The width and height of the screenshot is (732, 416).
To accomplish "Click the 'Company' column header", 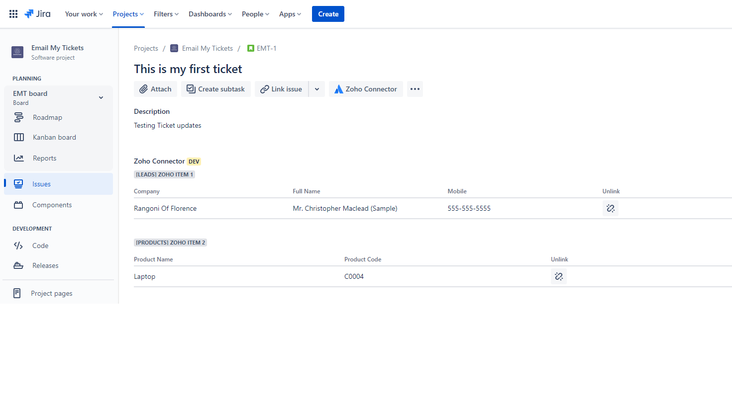I will coord(147,191).
